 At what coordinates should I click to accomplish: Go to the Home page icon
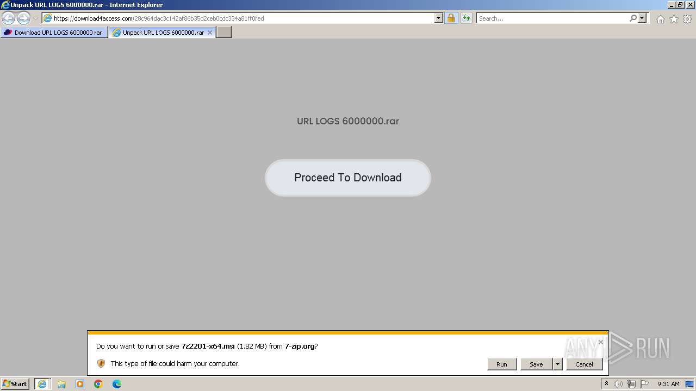(661, 19)
